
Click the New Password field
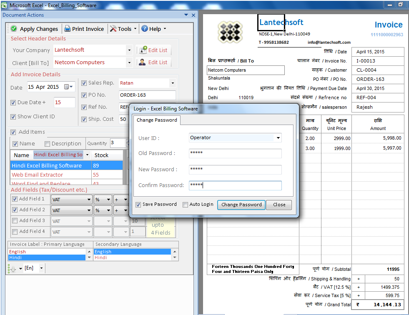[x=235, y=170]
